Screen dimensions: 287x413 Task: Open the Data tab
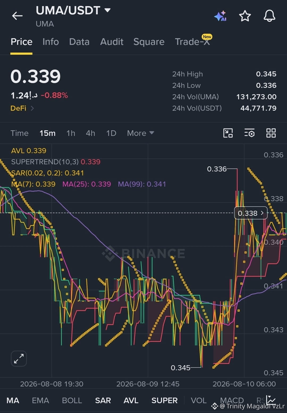[x=79, y=42]
